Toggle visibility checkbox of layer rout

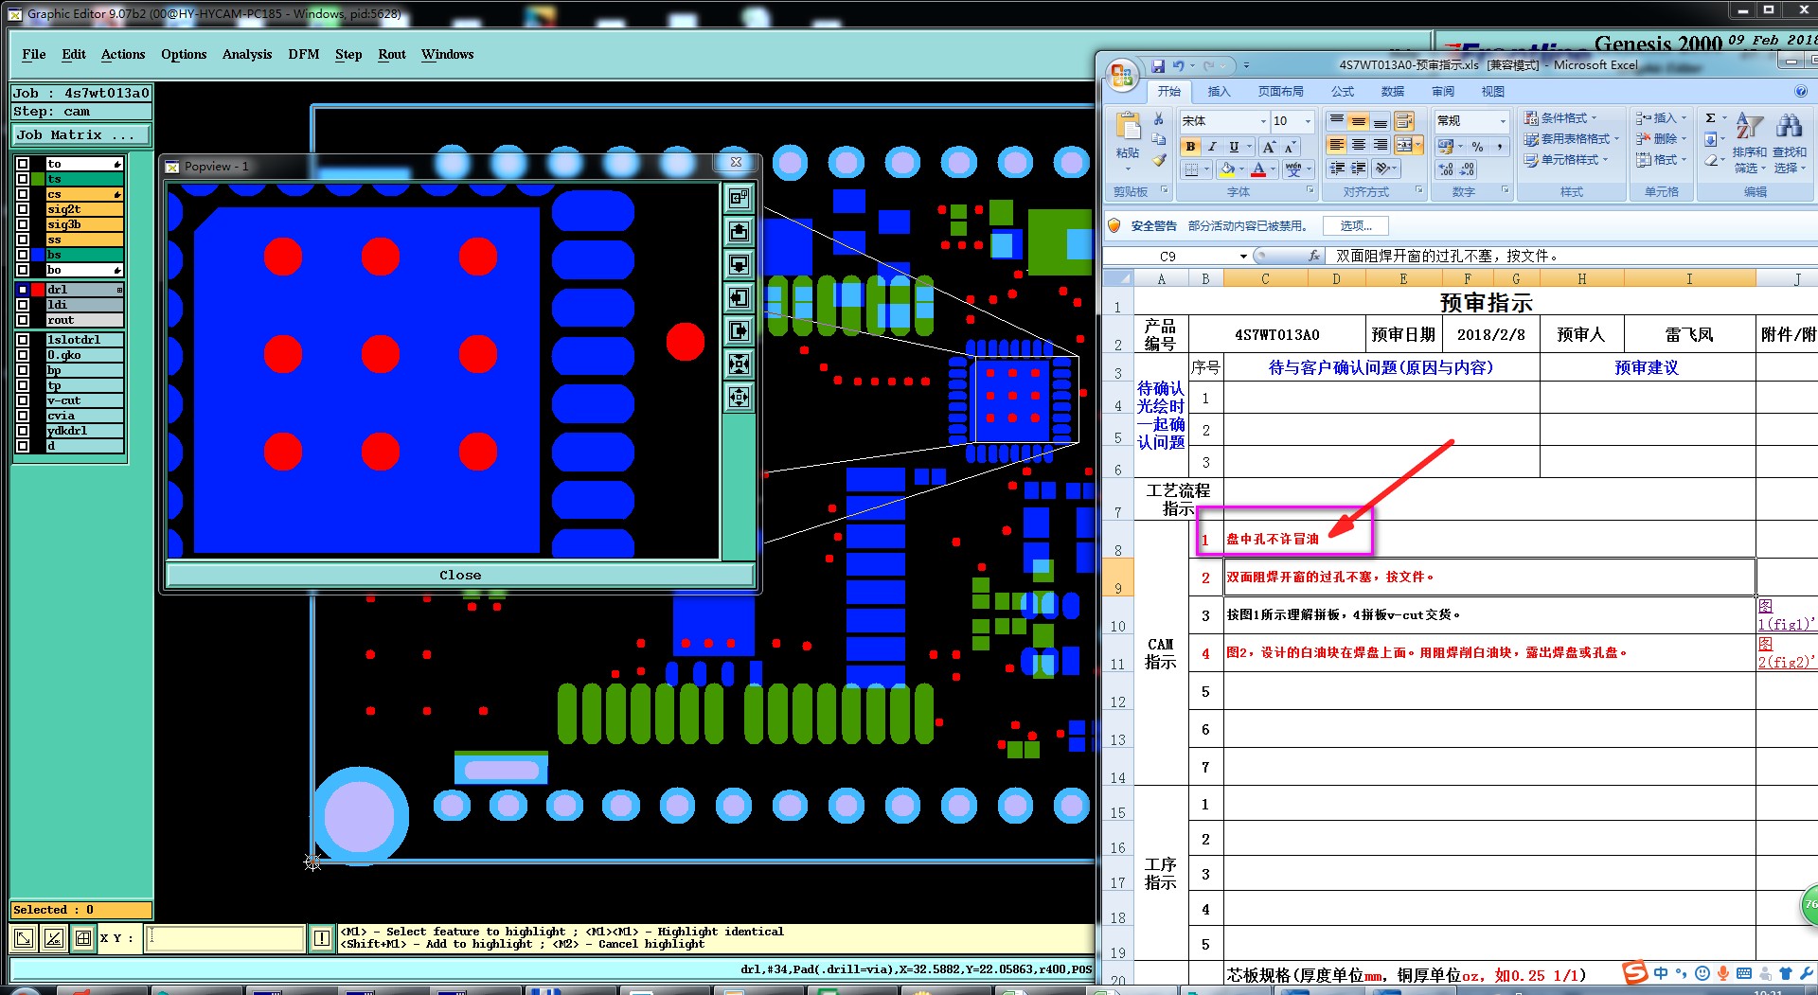[23, 320]
